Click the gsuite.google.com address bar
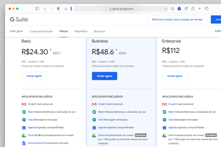 tap(121, 9)
